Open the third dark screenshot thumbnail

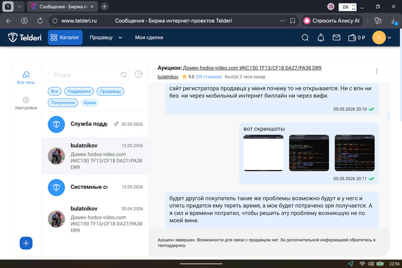click(x=355, y=153)
